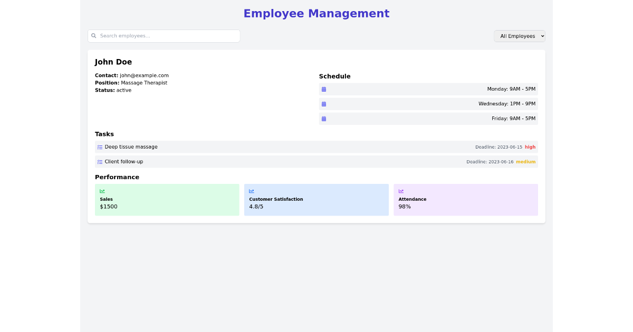This screenshot has width=633, height=332.
Task: Expand the Schedule section heading
Action: click(335, 76)
